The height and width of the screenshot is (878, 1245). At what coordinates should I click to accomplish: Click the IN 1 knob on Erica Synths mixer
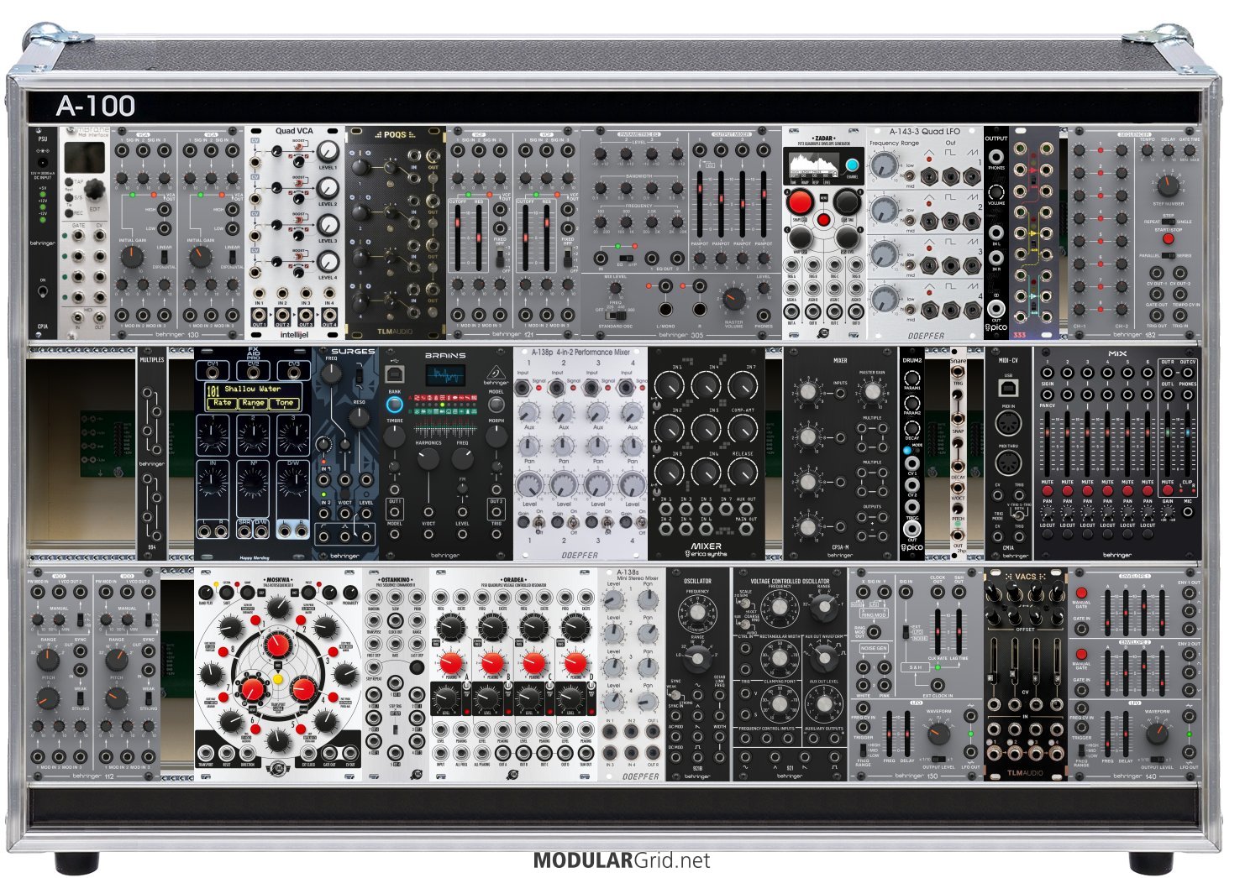click(x=670, y=385)
